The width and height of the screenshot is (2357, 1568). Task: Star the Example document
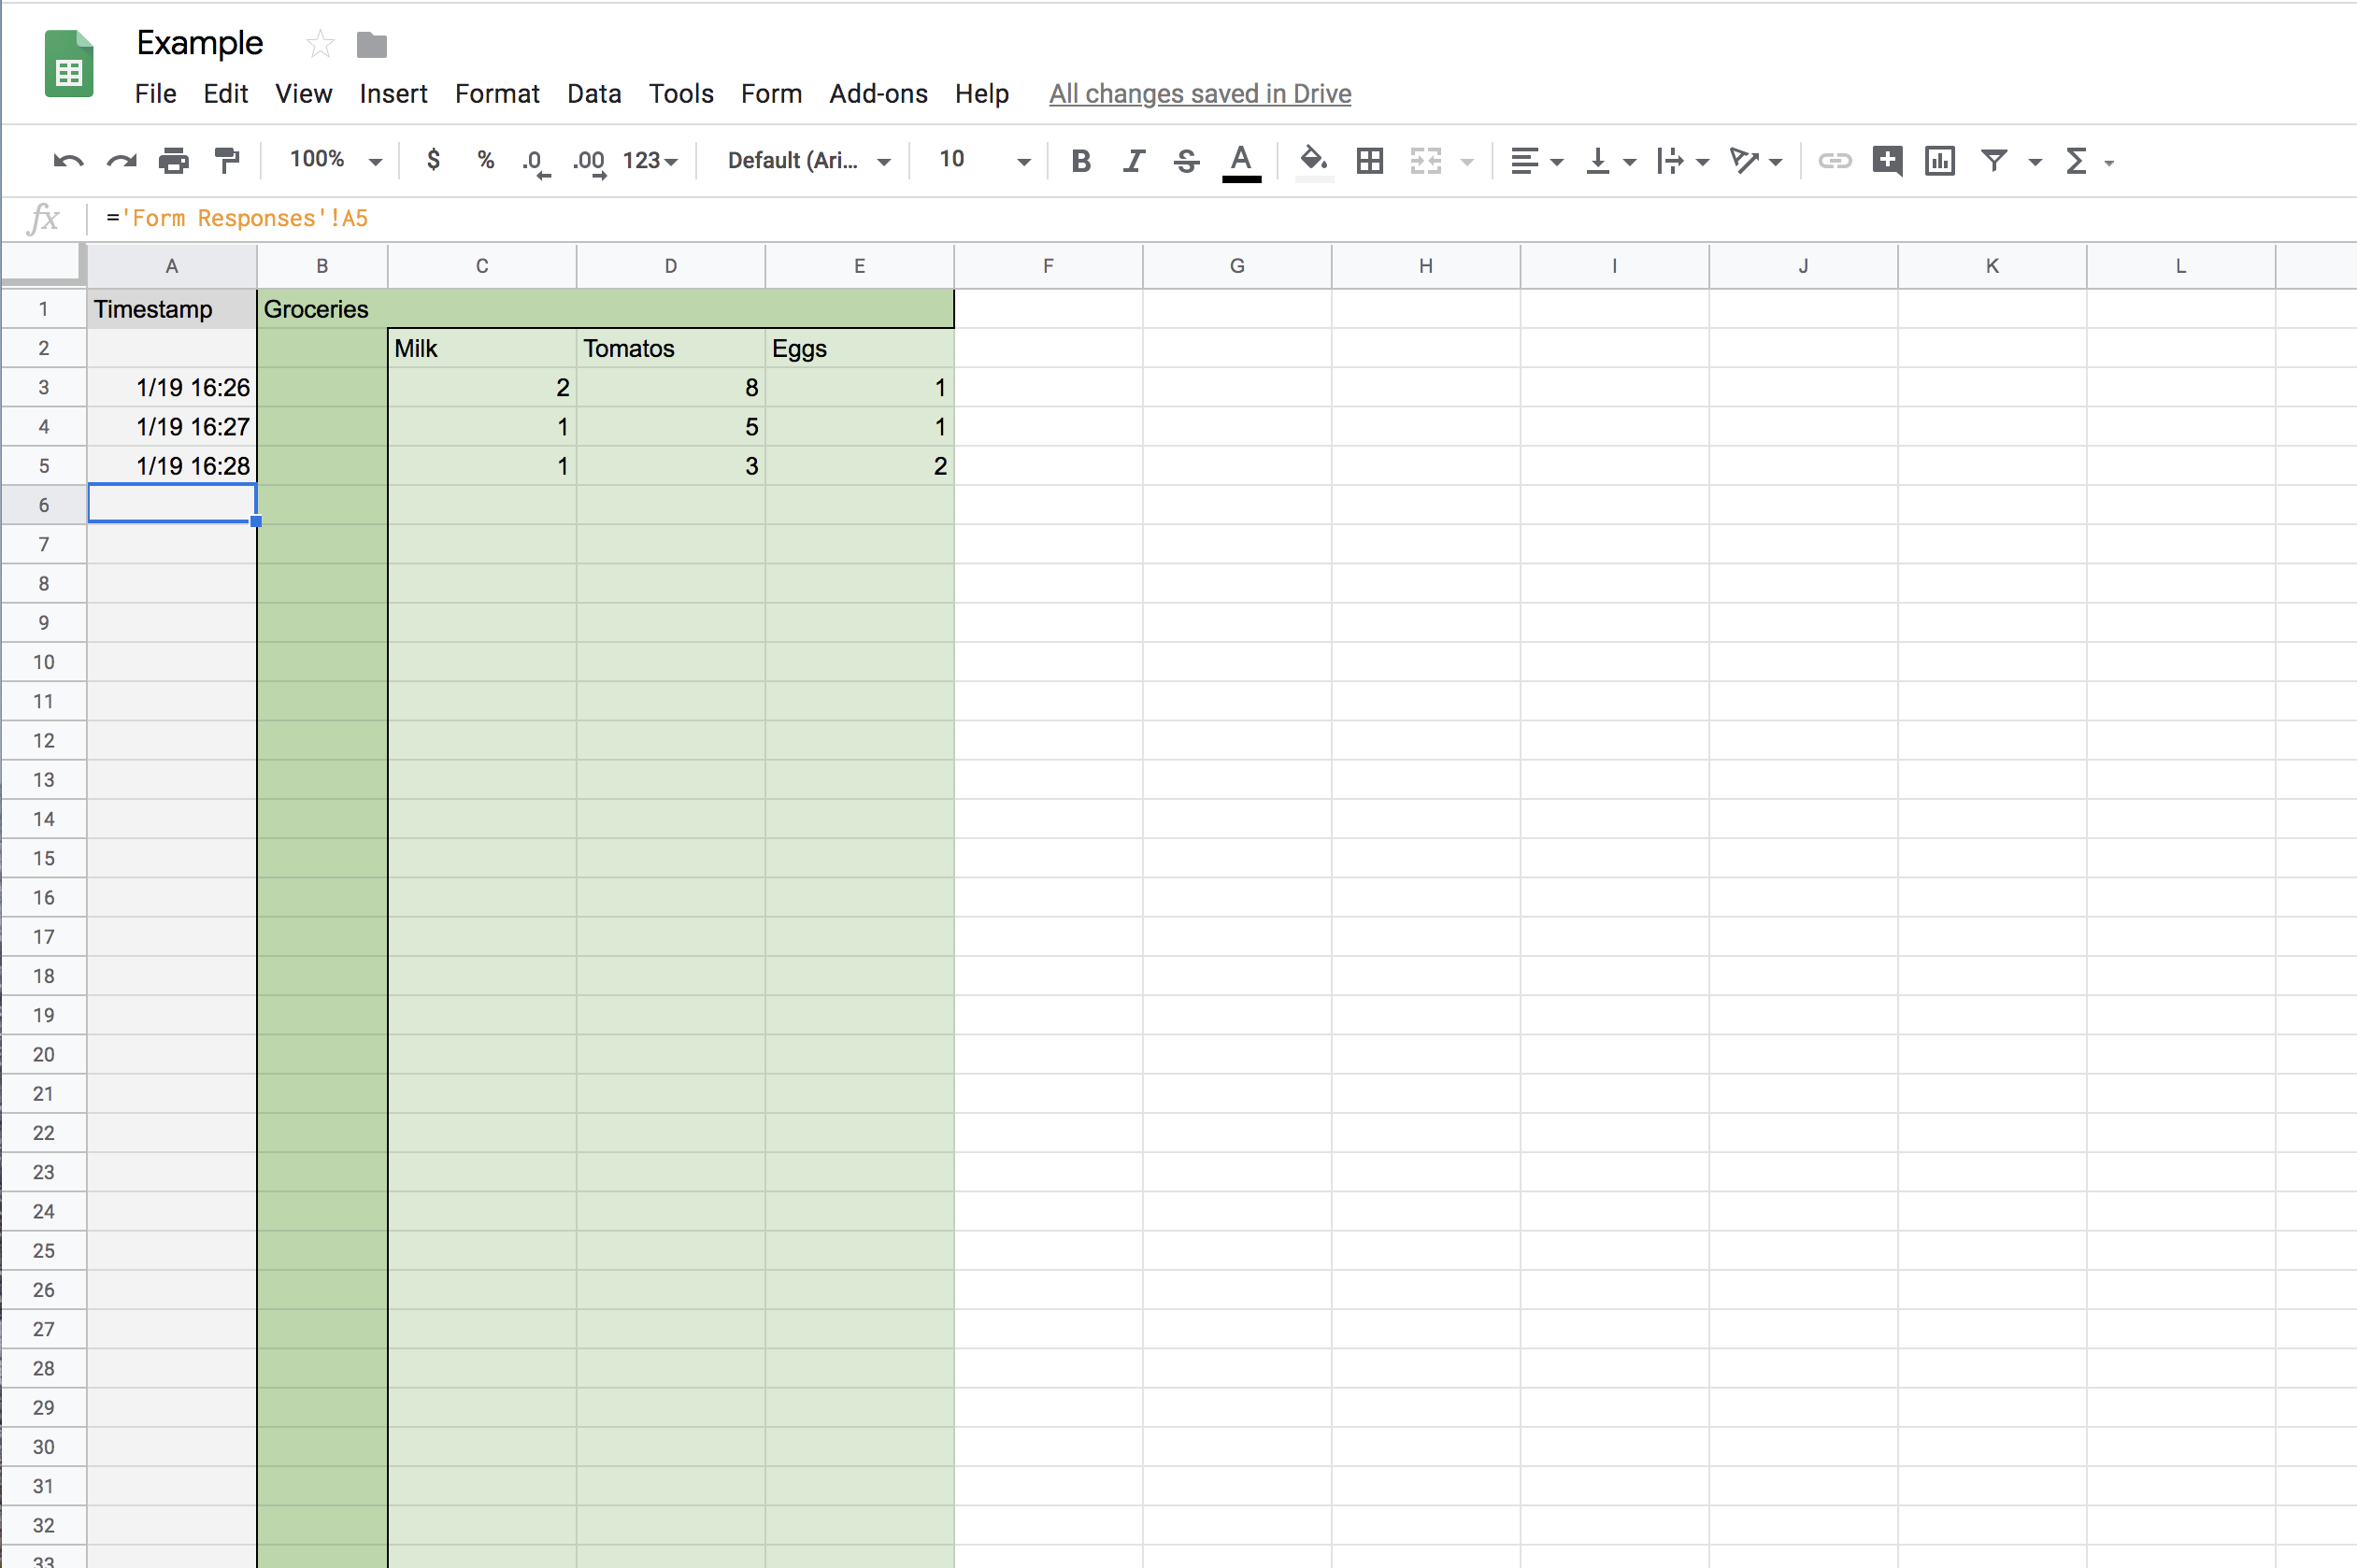click(x=319, y=44)
